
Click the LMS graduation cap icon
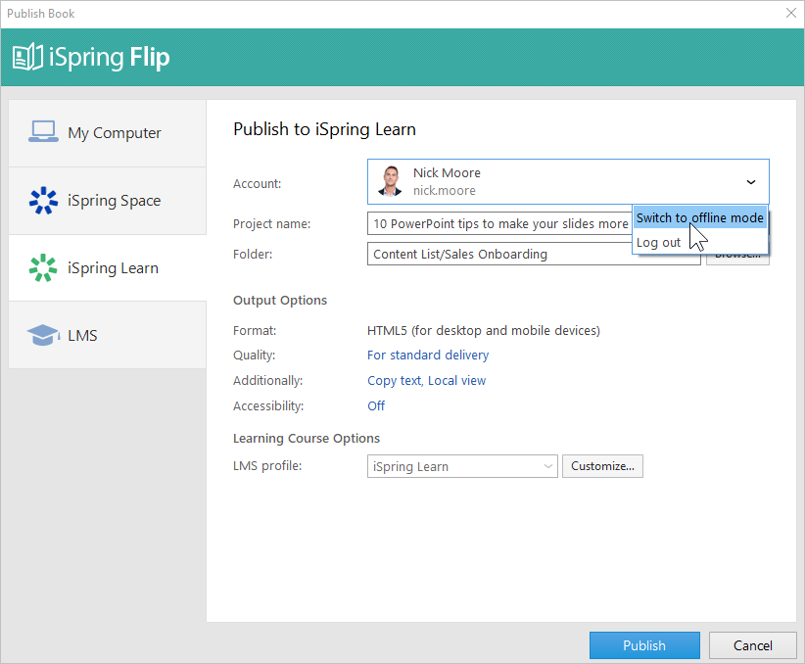(43, 335)
